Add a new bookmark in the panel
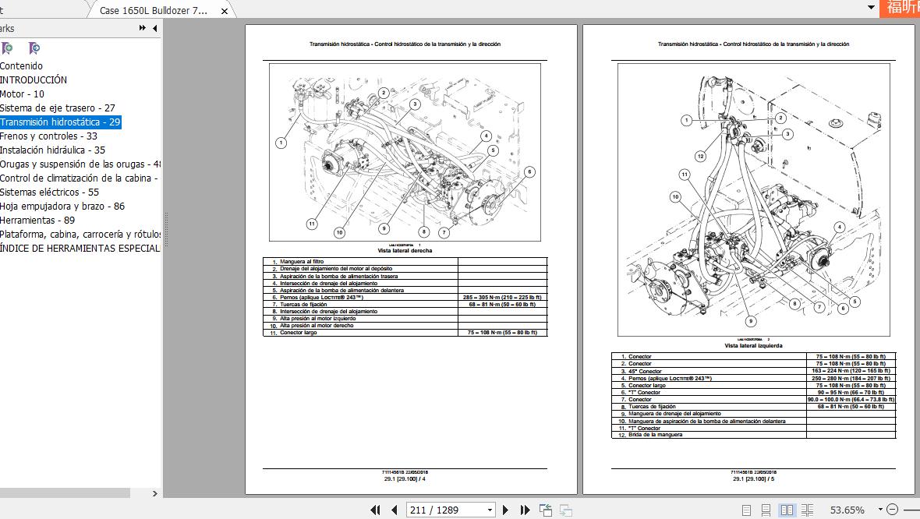The width and height of the screenshot is (920, 519). point(7,48)
